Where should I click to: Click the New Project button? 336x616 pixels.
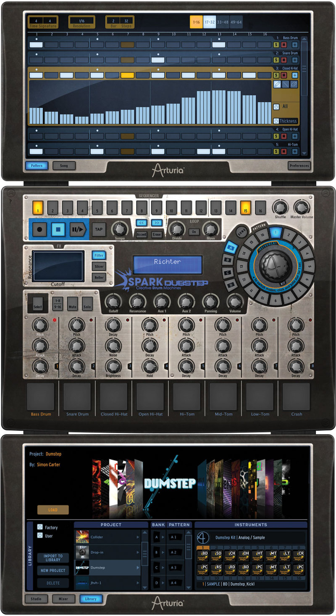[x=53, y=570]
